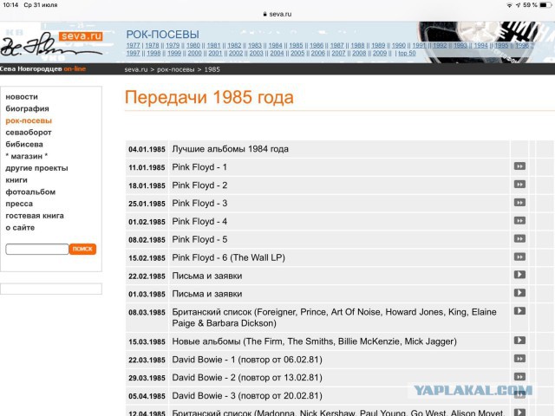Play the Pink Floyd - 2 broadcast
This screenshot has height=416, width=555.
point(519,185)
